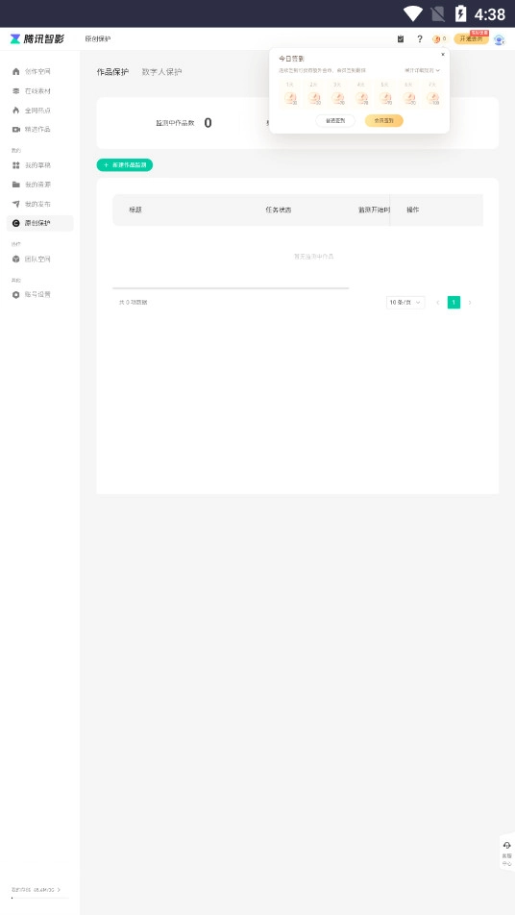Open storage space usage at sidebar bottom
The image size is (515, 915).
tap(36, 890)
